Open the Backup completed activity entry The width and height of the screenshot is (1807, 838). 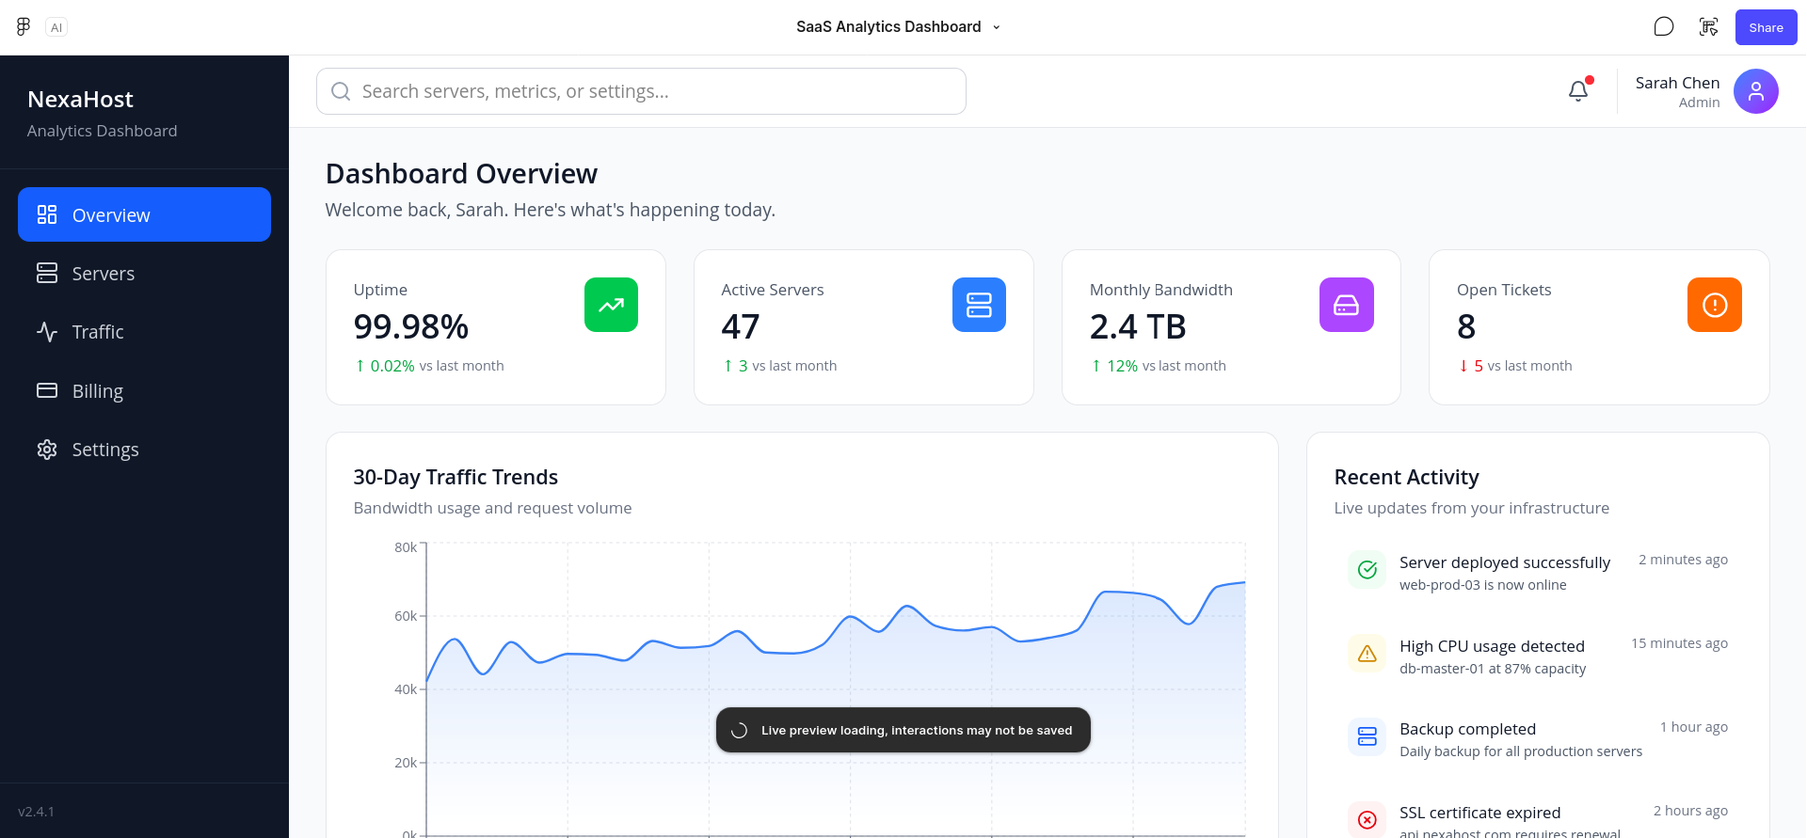click(1538, 738)
